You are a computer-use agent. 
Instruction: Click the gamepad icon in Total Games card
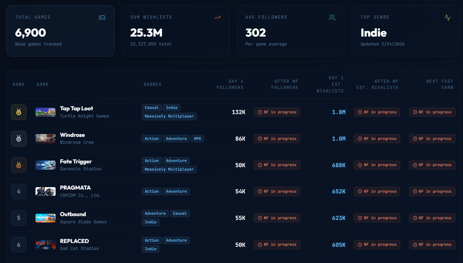[102, 18]
